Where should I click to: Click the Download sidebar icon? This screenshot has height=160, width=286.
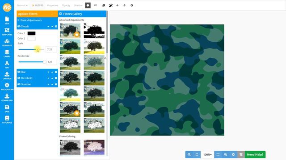click(7, 98)
